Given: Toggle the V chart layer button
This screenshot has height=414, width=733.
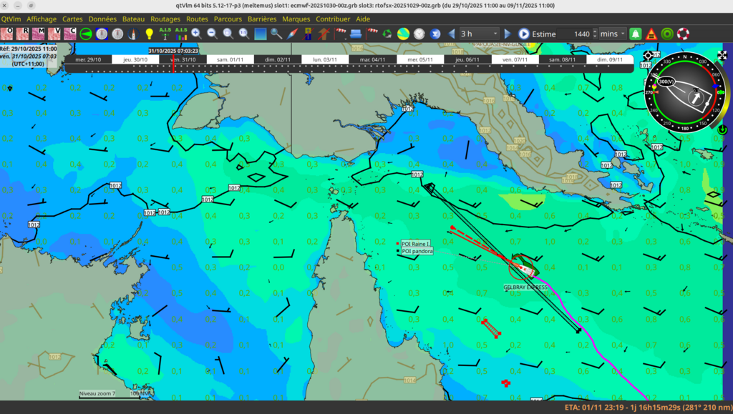Looking at the screenshot, I should click(54, 34).
